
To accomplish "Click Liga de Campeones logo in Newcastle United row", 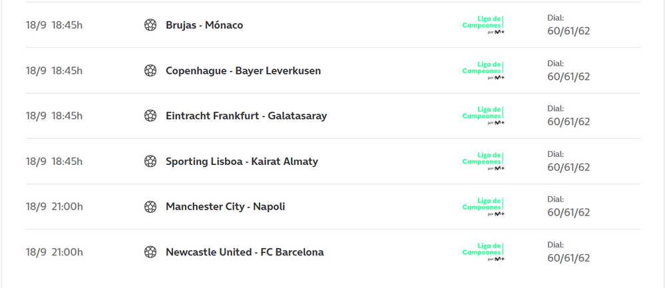I will click(483, 252).
